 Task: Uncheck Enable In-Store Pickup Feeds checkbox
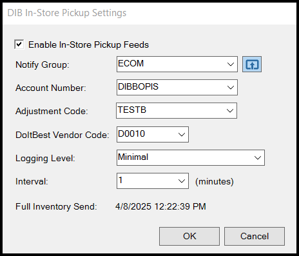pyautogui.click(x=19, y=44)
